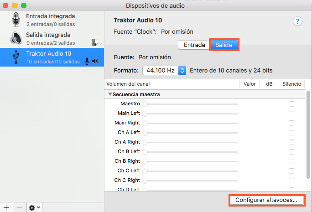Click the Volumen del canal column header
312x212 pixels.
click(x=172, y=84)
